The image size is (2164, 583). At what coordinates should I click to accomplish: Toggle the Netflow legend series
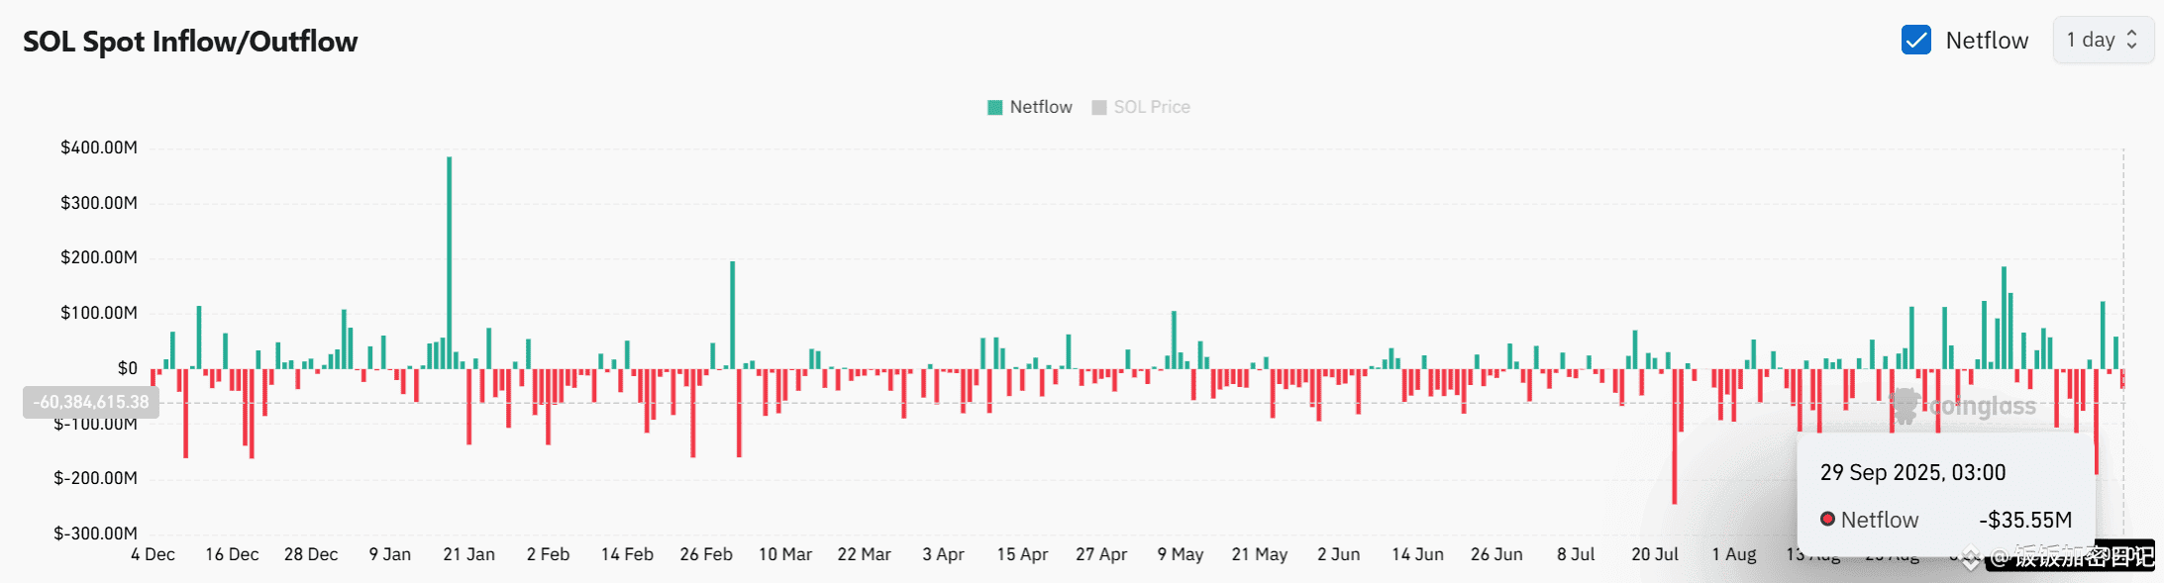tap(1030, 107)
